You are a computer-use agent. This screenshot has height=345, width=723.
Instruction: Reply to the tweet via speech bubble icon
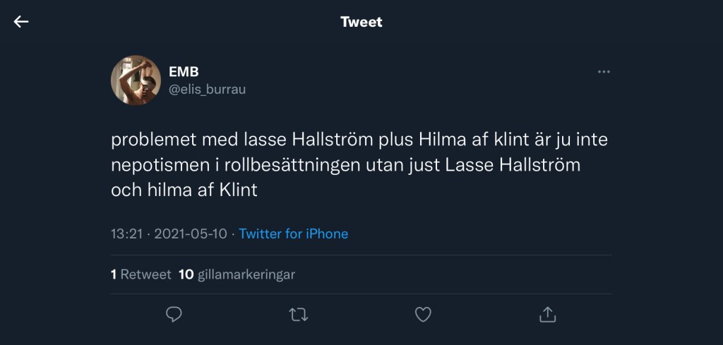coord(174,314)
